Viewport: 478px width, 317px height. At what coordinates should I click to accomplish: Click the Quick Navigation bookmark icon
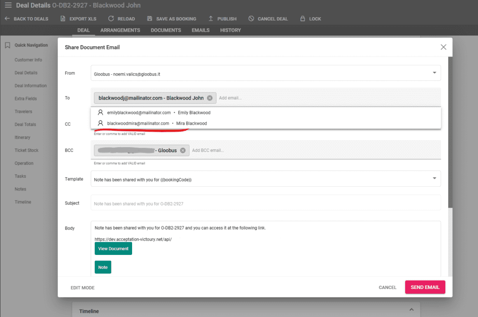tap(7, 45)
